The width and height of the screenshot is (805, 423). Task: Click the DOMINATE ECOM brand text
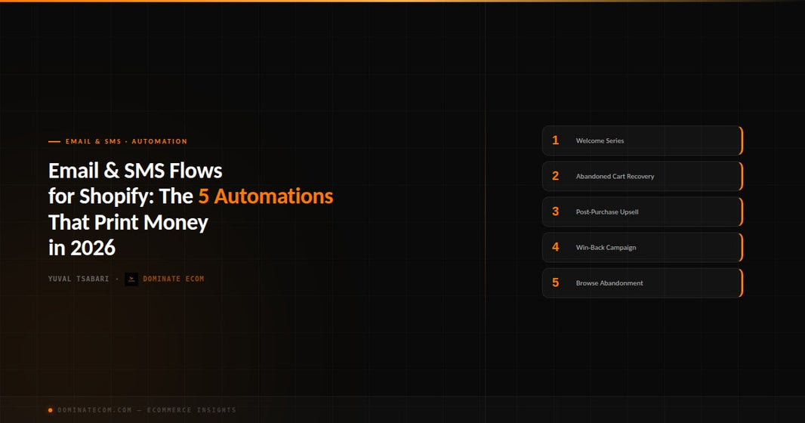click(x=174, y=279)
